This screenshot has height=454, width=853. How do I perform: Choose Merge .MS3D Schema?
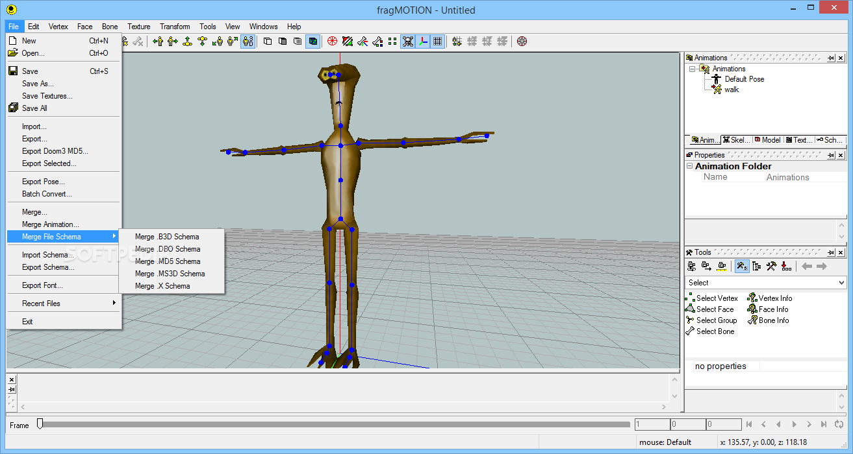170,274
